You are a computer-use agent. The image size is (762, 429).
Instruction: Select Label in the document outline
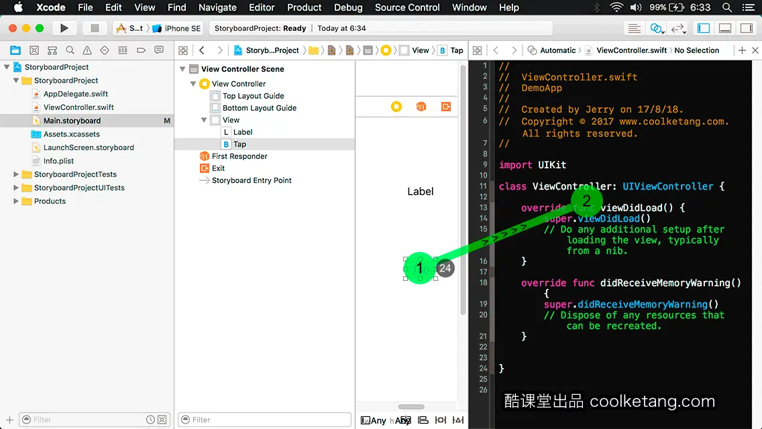[x=243, y=132]
